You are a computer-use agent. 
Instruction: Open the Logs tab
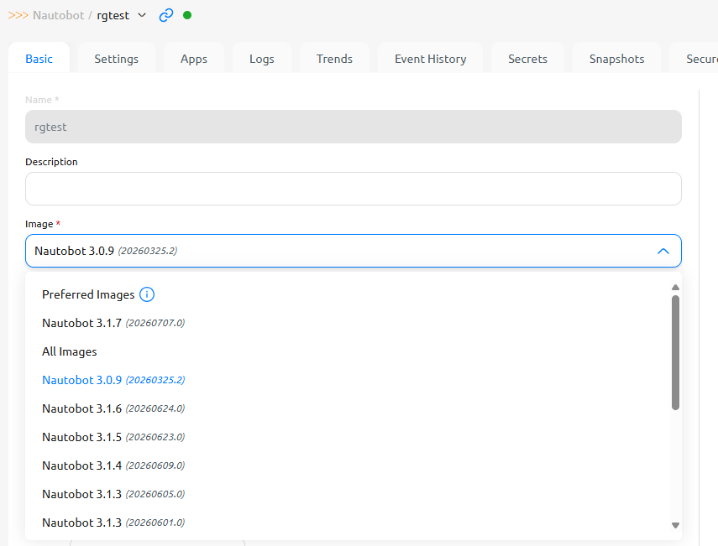(261, 59)
